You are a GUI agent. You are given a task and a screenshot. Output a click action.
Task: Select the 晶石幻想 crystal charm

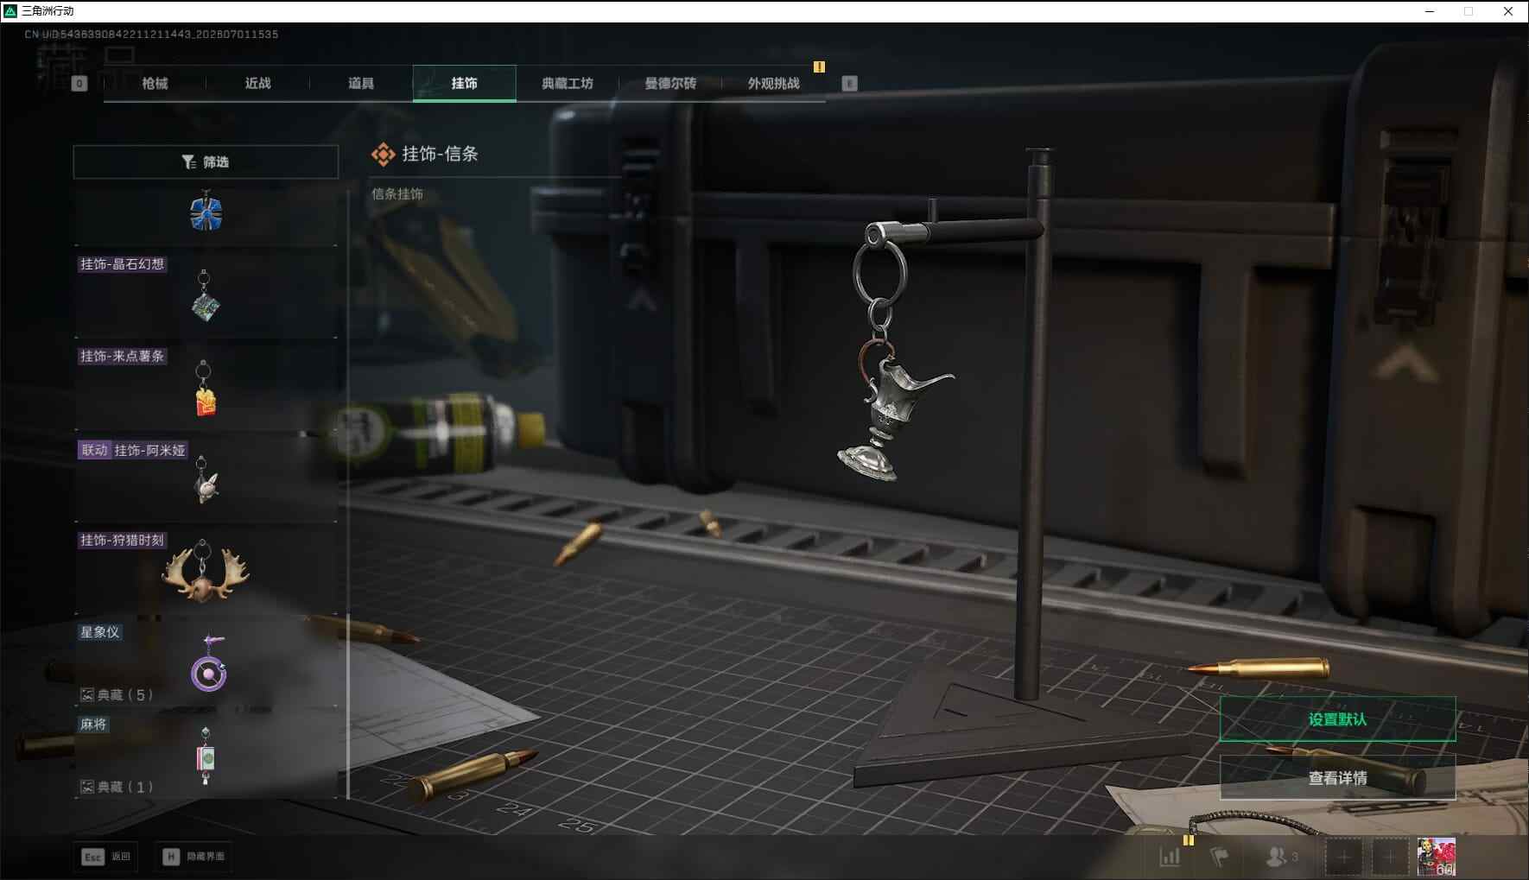click(206, 292)
